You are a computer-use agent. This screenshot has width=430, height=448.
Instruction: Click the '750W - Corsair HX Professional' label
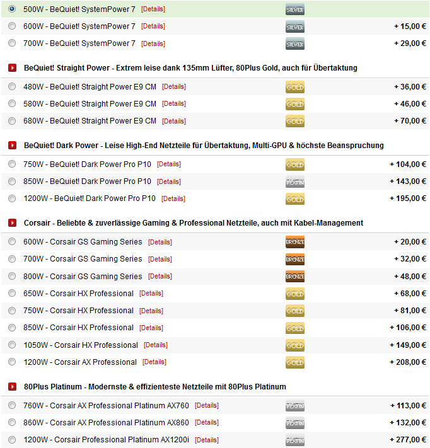tap(78, 311)
